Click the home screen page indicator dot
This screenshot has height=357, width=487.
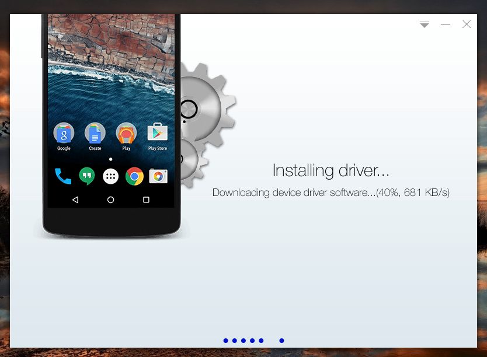click(x=110, y=159)
